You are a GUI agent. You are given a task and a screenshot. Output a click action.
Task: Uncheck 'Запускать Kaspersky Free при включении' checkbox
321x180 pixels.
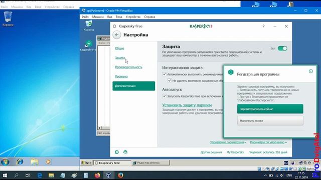point(164,96)
